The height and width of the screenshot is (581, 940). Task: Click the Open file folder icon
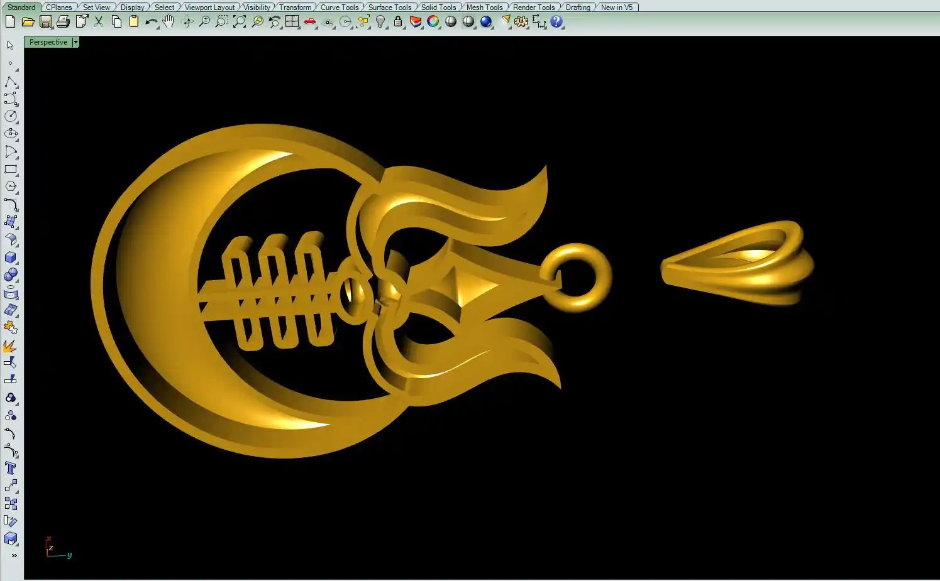pyautogui.click(x=28, y=22)
